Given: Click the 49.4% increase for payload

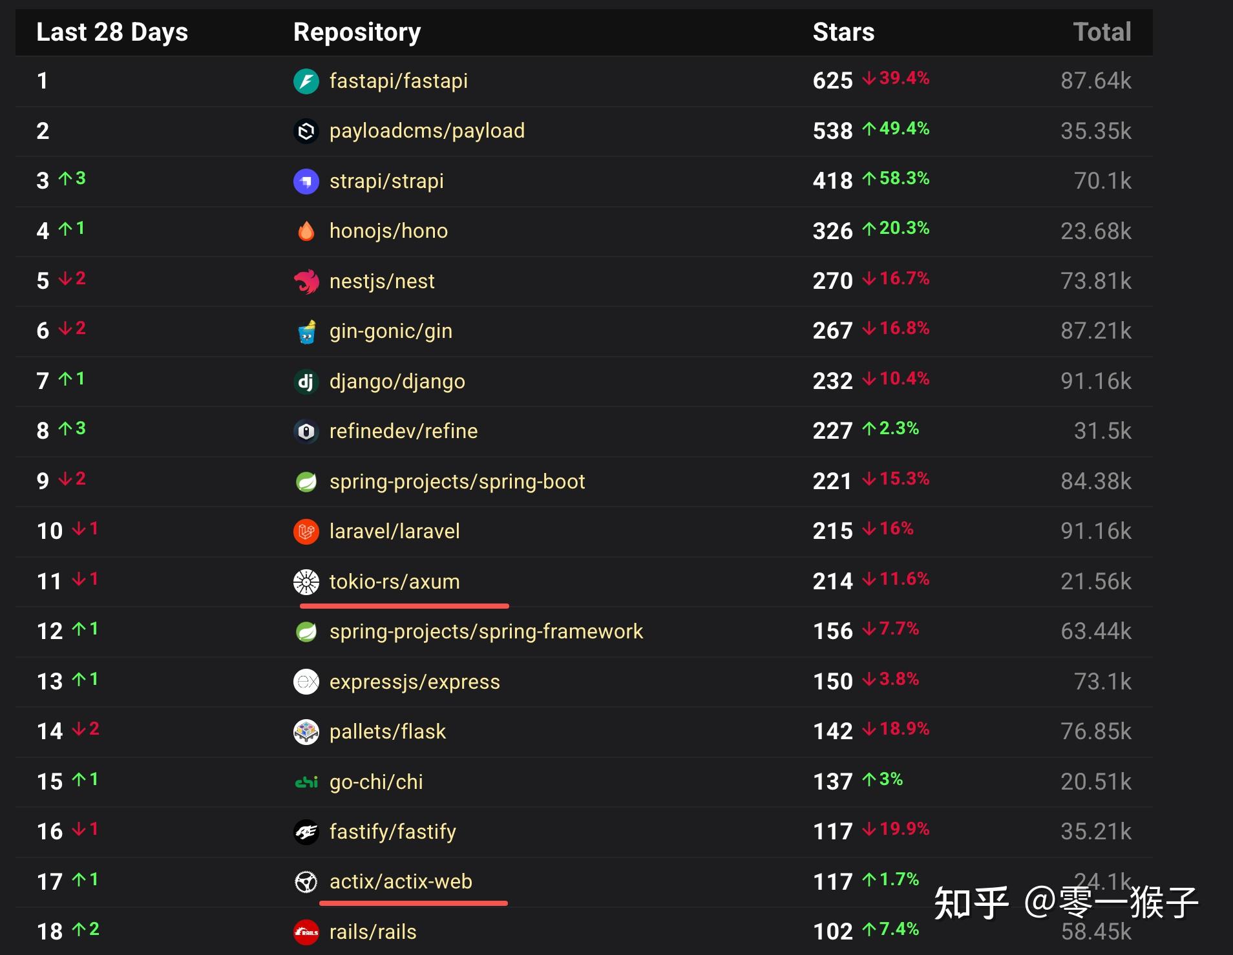Looking at the screenshot, I should pyautogui.click(x=896, y=129).
